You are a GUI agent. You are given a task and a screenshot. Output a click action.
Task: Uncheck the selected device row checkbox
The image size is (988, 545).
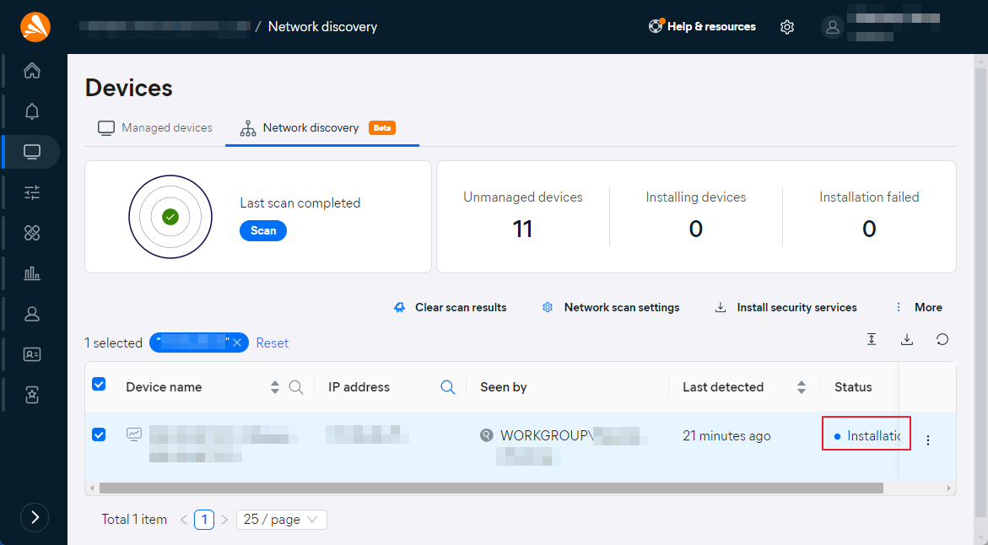coord(99,434)
